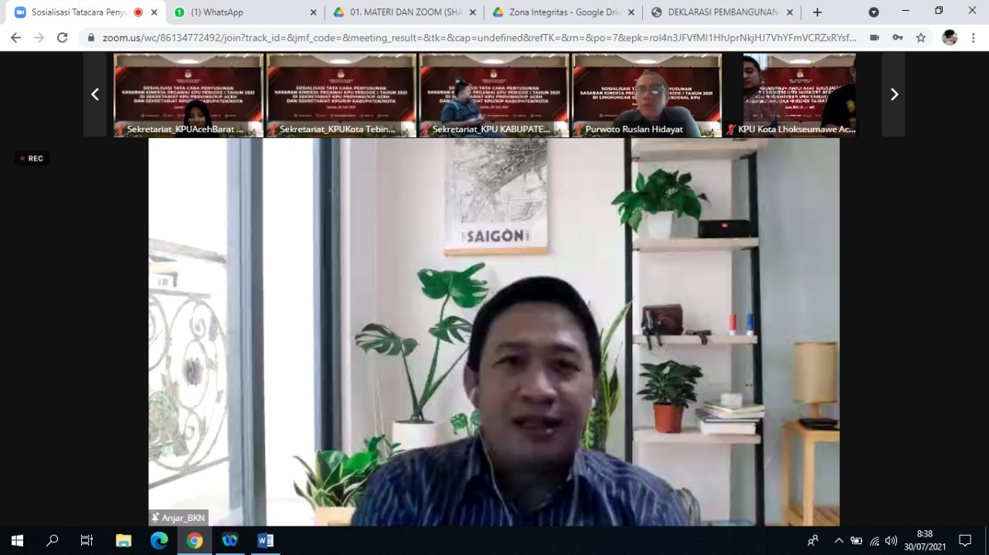Reload the Zoom meeting page

pos(63,37)
